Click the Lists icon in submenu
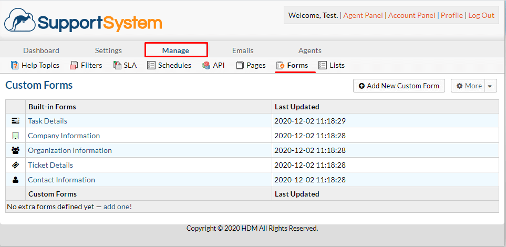The width and height of the screenshot is (506, 247). pyautogui.click(x=323, y=66)
